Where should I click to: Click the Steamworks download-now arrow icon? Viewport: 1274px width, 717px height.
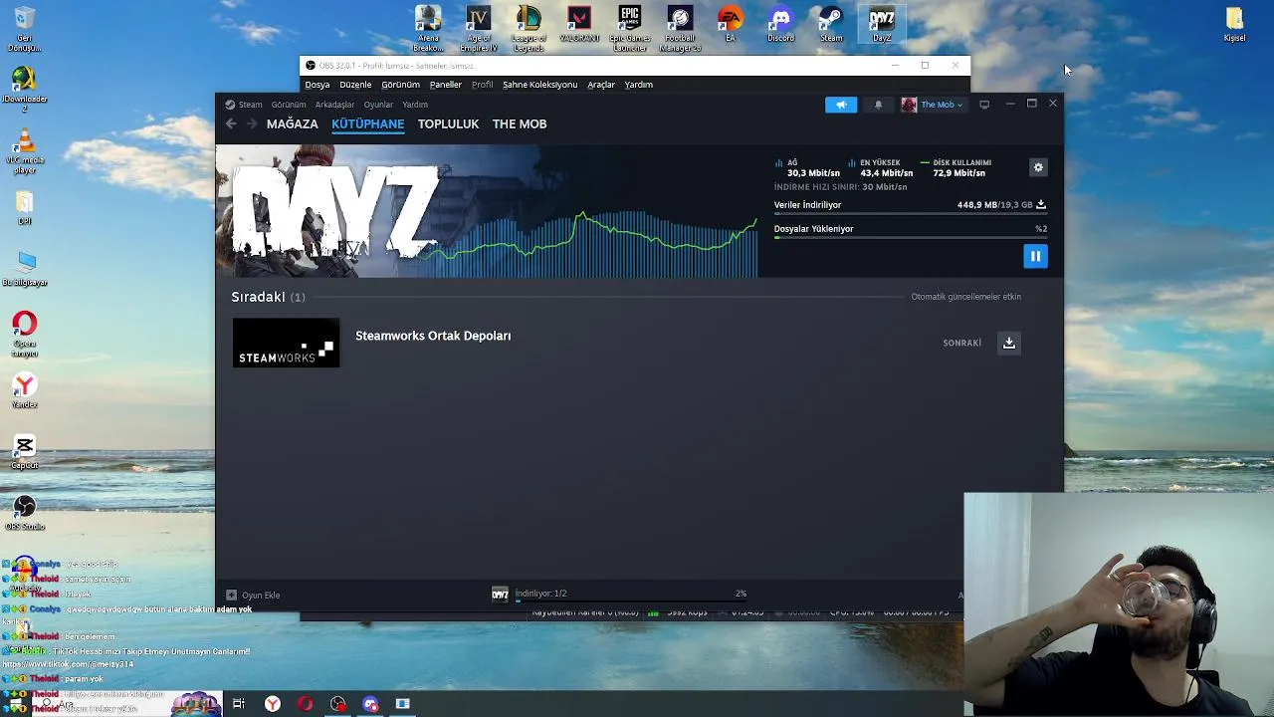pyautogui.click(x=1008, y=343)
